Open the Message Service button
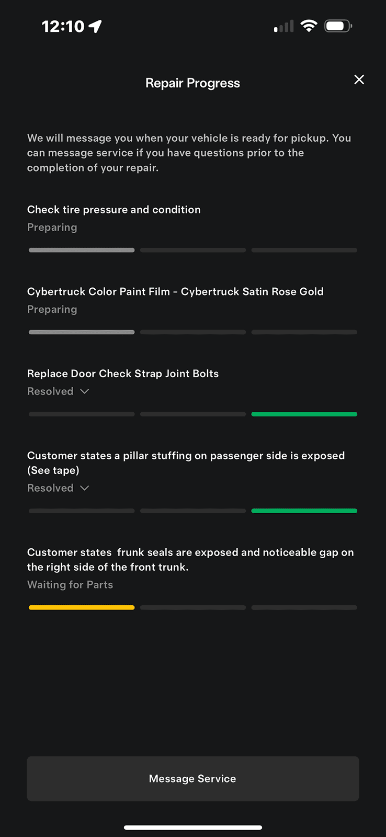The width and height of the screenshot is (386, 837). [193, 778]
